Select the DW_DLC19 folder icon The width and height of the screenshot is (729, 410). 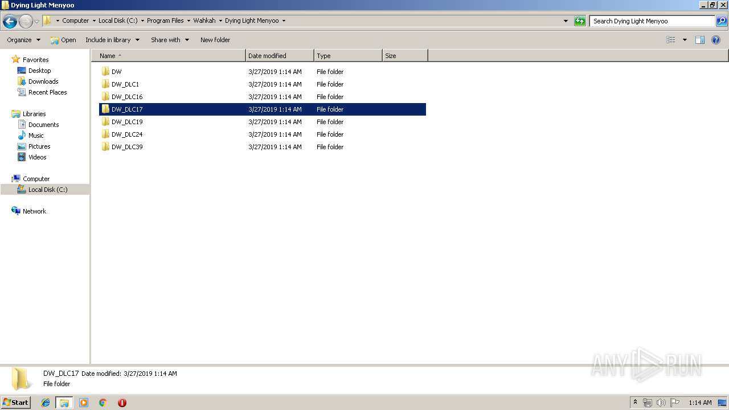tap(105, 122)
